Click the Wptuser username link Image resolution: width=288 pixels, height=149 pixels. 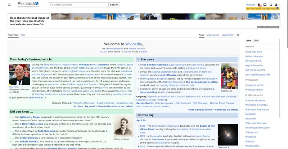click(251, 5)
